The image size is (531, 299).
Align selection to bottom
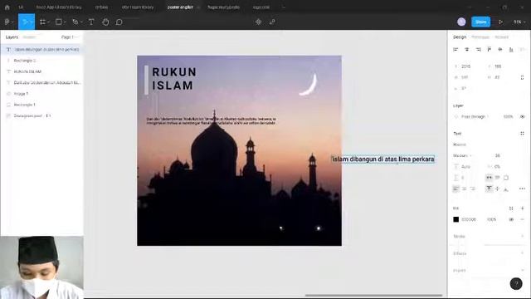(x=511, y=50)
